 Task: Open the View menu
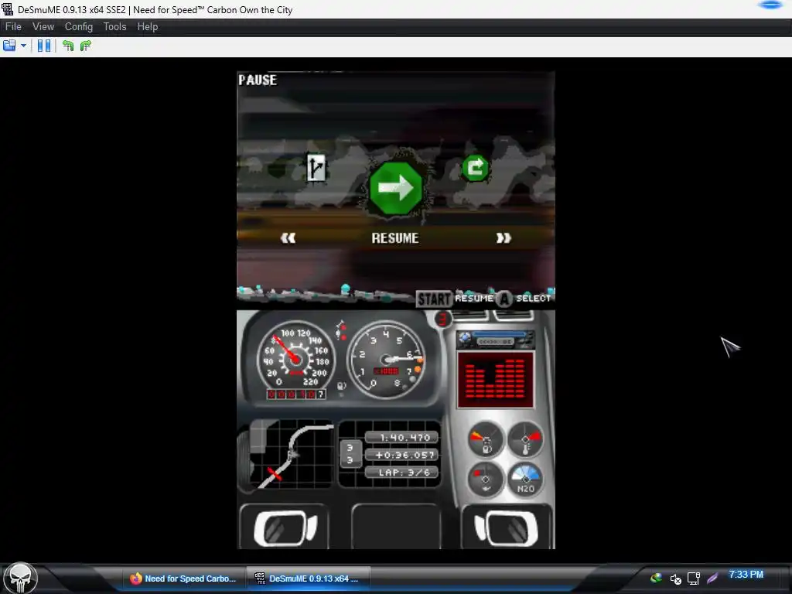(x=43, y=27)
